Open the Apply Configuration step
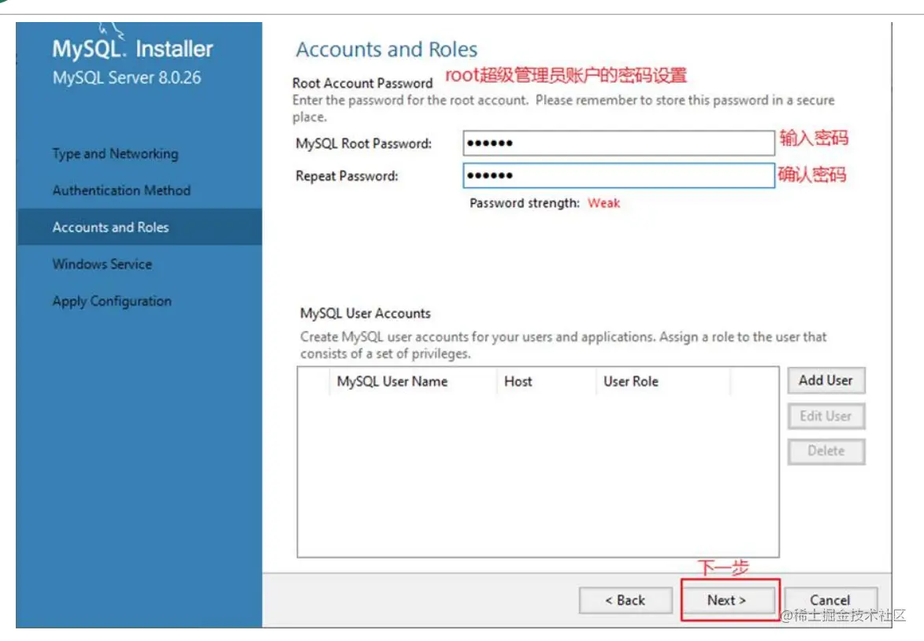924x641 pixels. point(112,301)
